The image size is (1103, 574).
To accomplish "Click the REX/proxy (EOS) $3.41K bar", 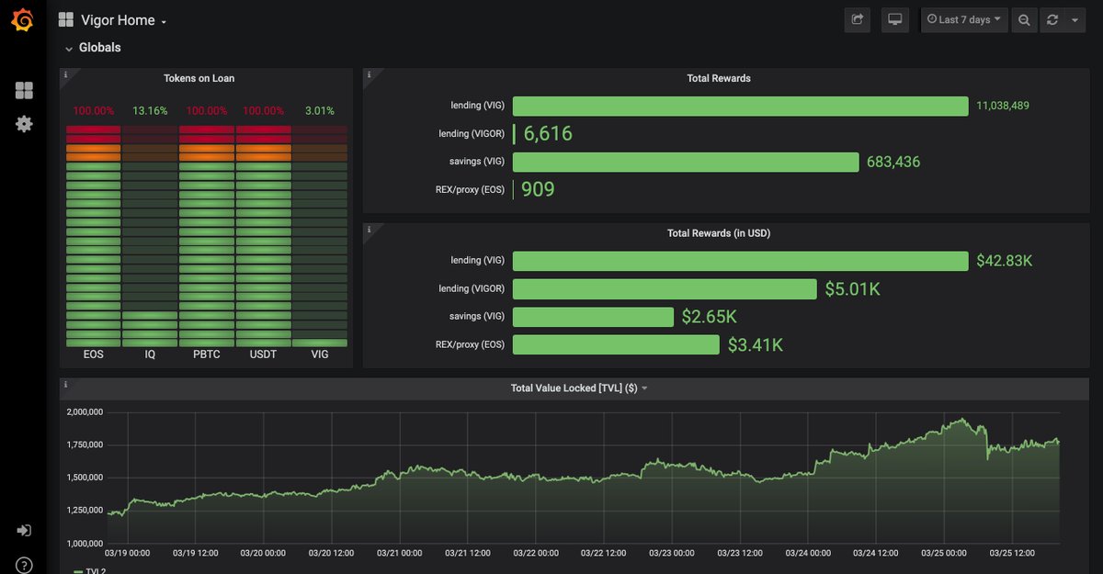I will 616,345.
